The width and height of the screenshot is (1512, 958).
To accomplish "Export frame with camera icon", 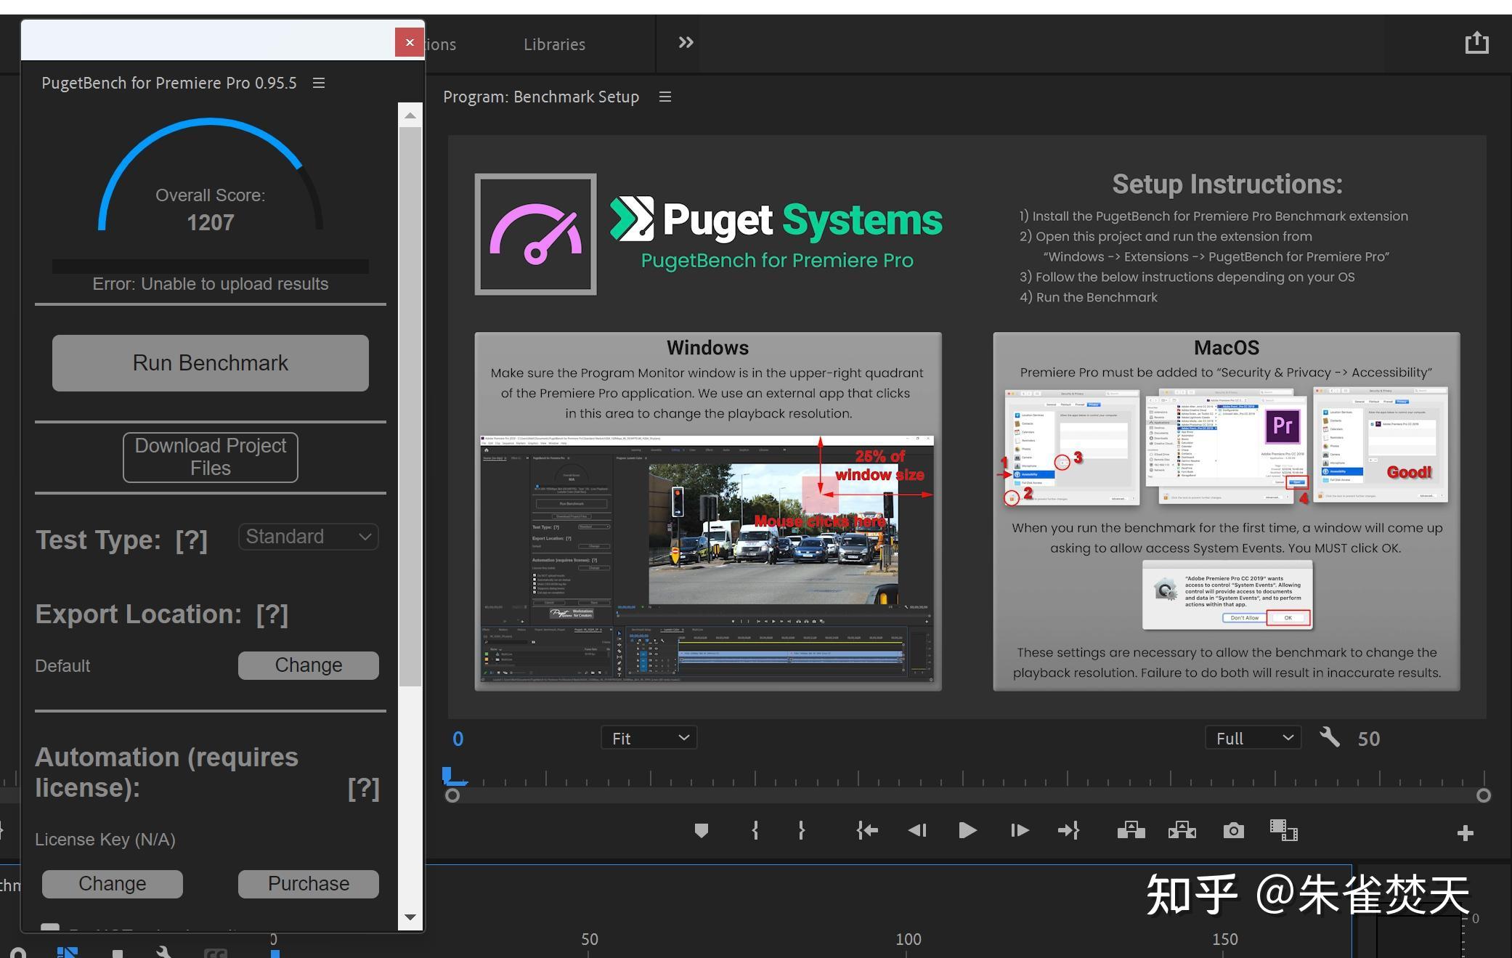I will tap(1233, 830).
